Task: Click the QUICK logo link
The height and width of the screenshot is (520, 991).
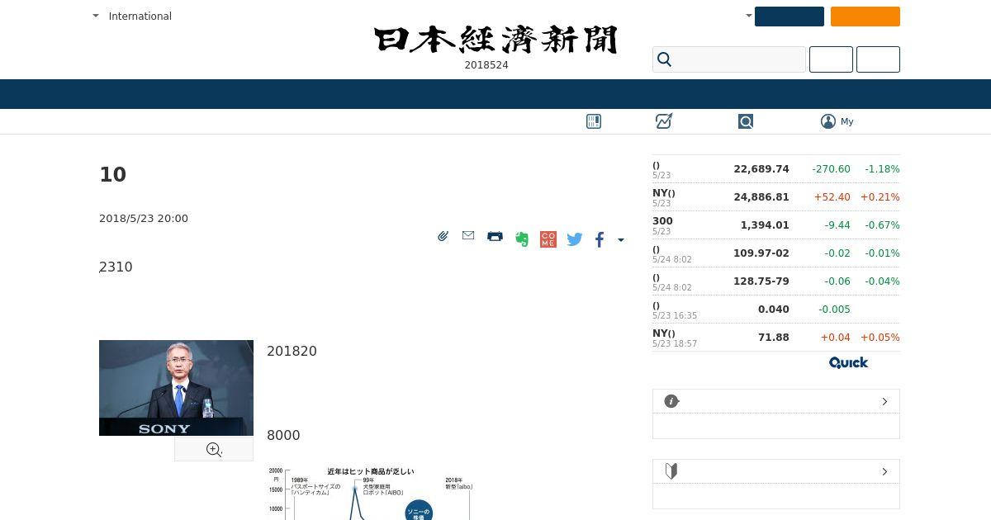Action: (x=848, y=362)
